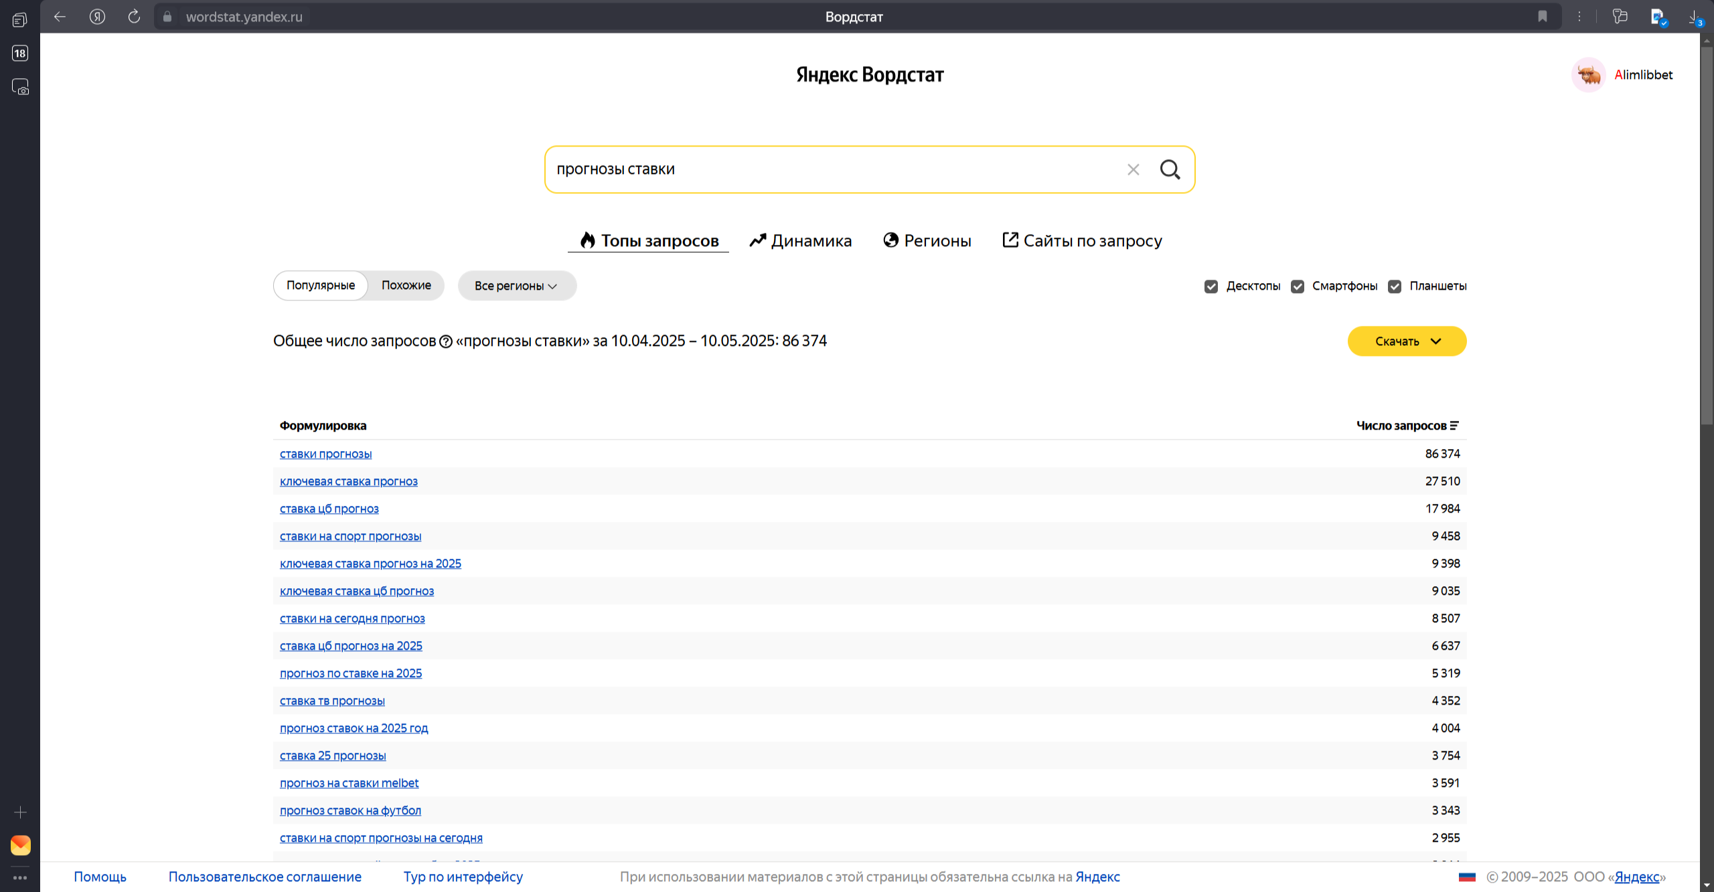This screenshot has height=892, width=1714.
Task: Uncheck the Десктопы checkbox
Action: click(1211, 286)
